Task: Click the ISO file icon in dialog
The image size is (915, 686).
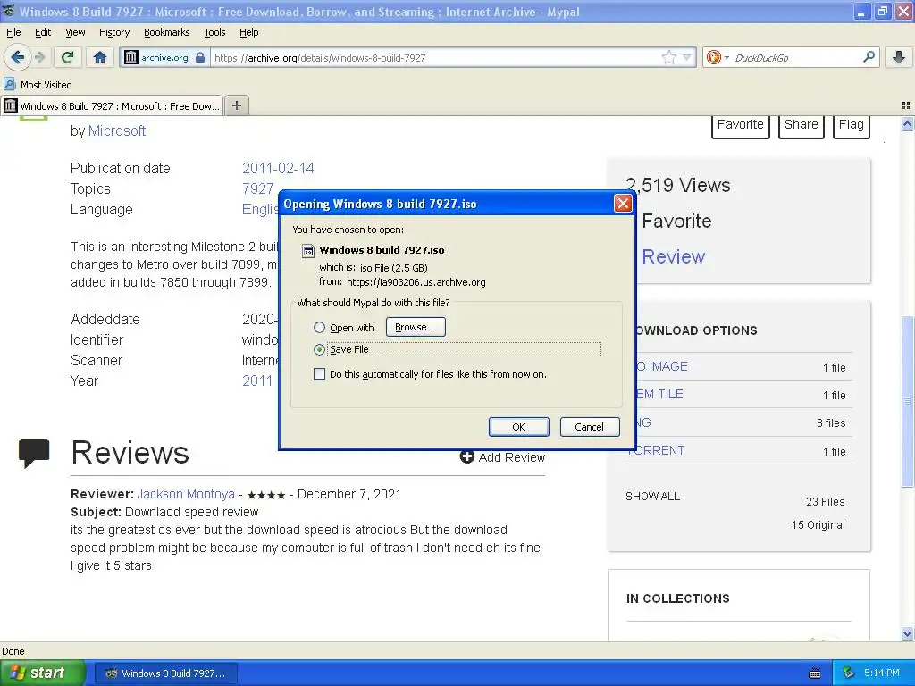Action: coord(308,251)
